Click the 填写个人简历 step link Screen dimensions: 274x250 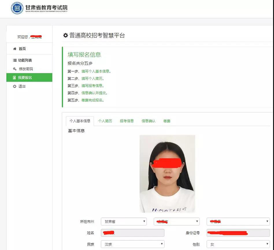(92, 79)
